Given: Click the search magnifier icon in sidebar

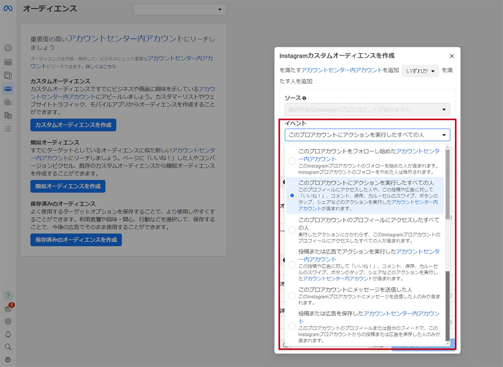Looking at the screenshot, I should [8, 347].
